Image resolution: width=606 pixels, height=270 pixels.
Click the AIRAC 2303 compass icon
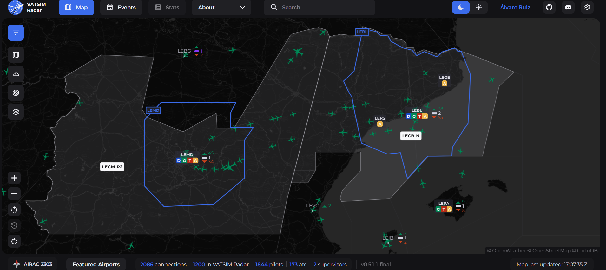coord(16,264)
